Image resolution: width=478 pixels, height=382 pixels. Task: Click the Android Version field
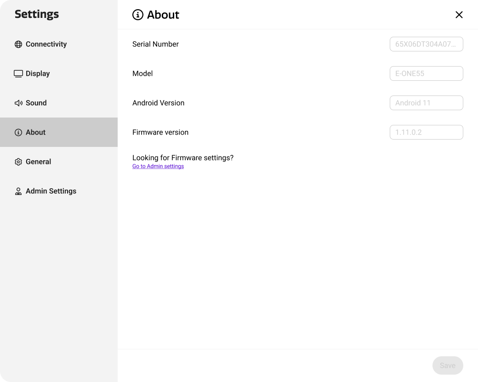tap(426, 103)
